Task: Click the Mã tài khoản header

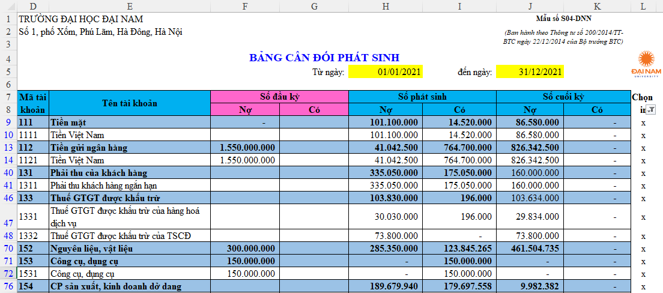Action: [34, 103]
